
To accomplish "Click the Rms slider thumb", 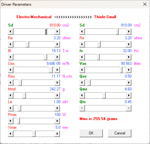I will click(x=20, y=83).
